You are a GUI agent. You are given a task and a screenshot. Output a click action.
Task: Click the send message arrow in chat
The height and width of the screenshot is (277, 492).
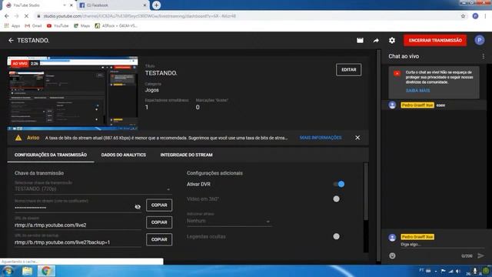pyautogui.click(x=480, y=255)
